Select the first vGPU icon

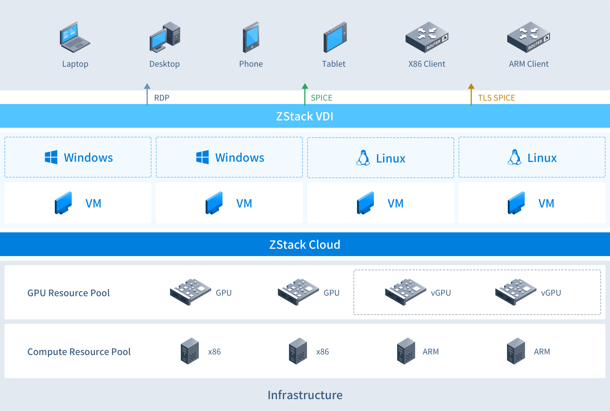point(404,293)
